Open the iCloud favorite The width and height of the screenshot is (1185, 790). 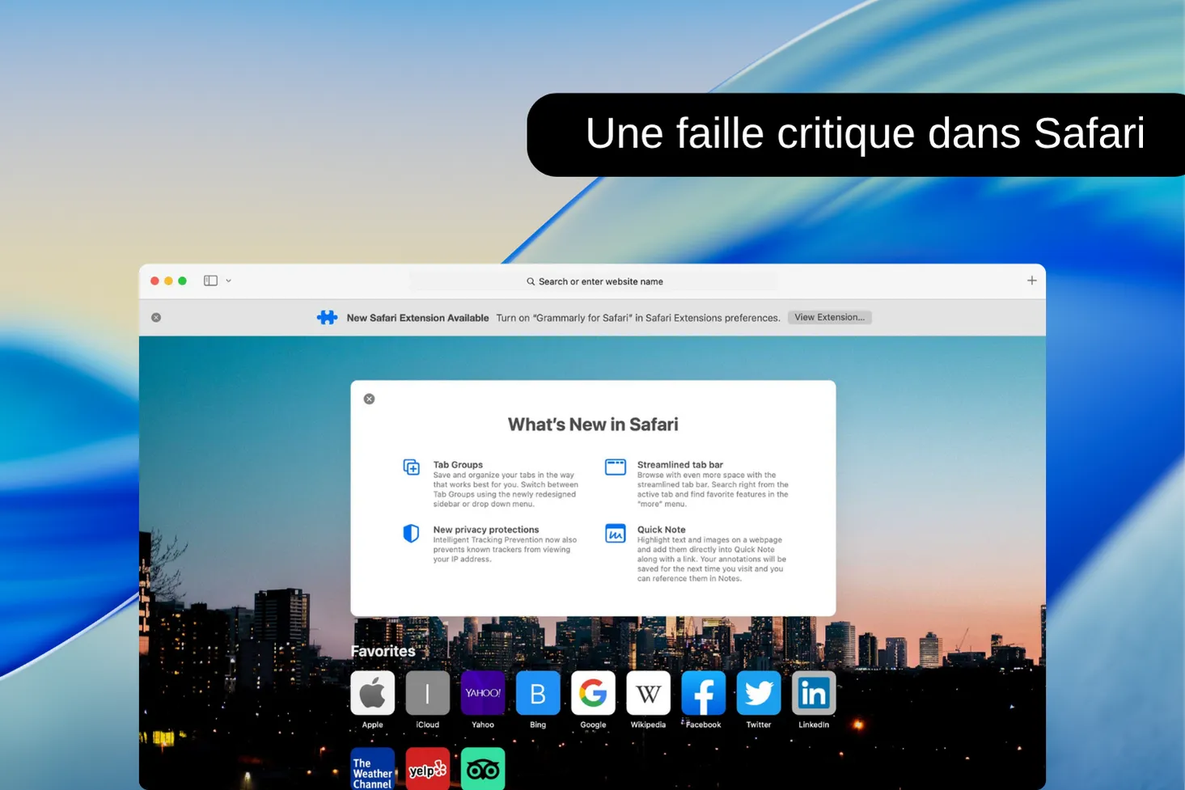coord(427,693)
